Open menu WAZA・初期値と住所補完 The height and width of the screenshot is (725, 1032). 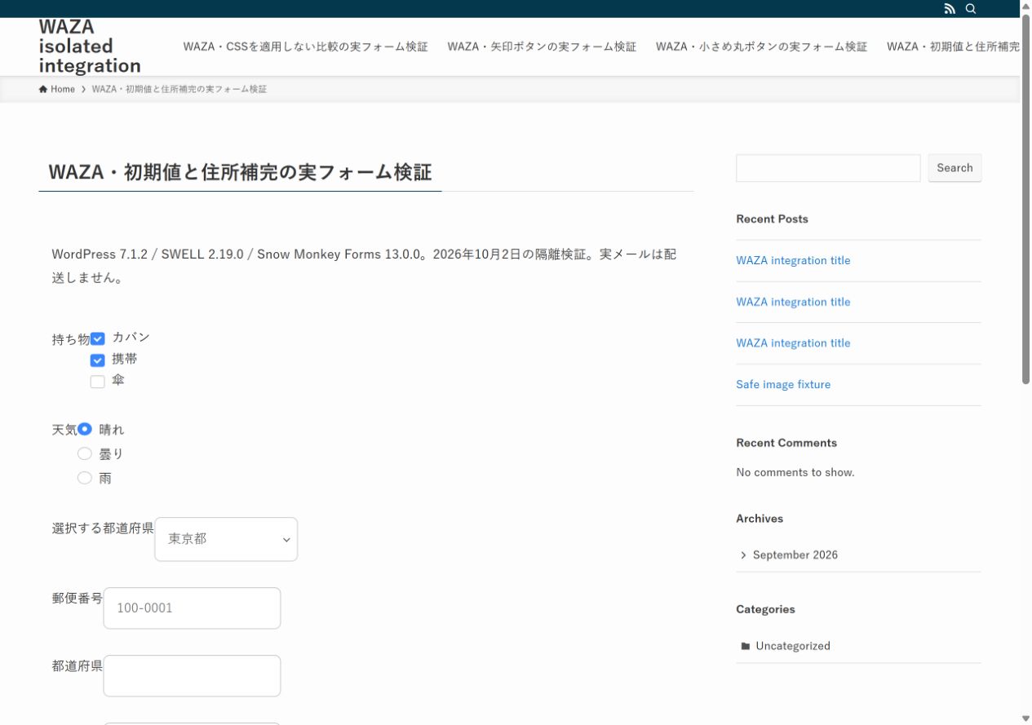[953, 46]
